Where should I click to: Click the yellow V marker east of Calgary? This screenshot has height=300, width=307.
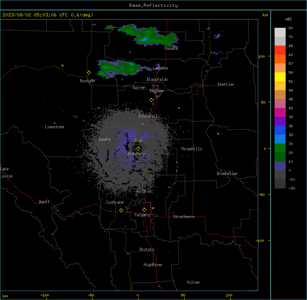click(153, 208)
